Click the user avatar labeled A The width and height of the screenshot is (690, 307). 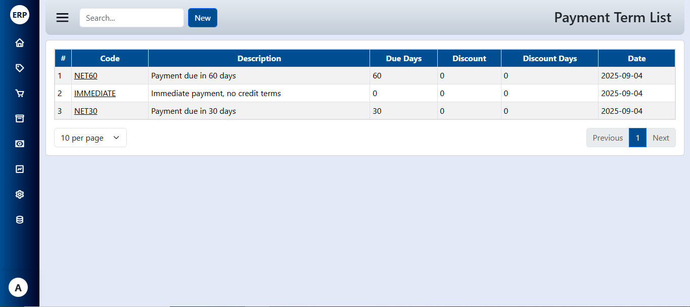pos(18,288)
